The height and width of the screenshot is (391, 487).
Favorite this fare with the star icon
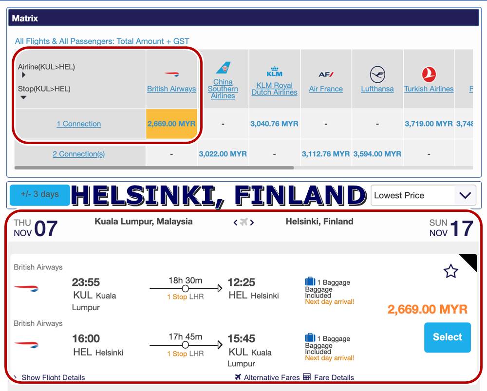(450, 271)
